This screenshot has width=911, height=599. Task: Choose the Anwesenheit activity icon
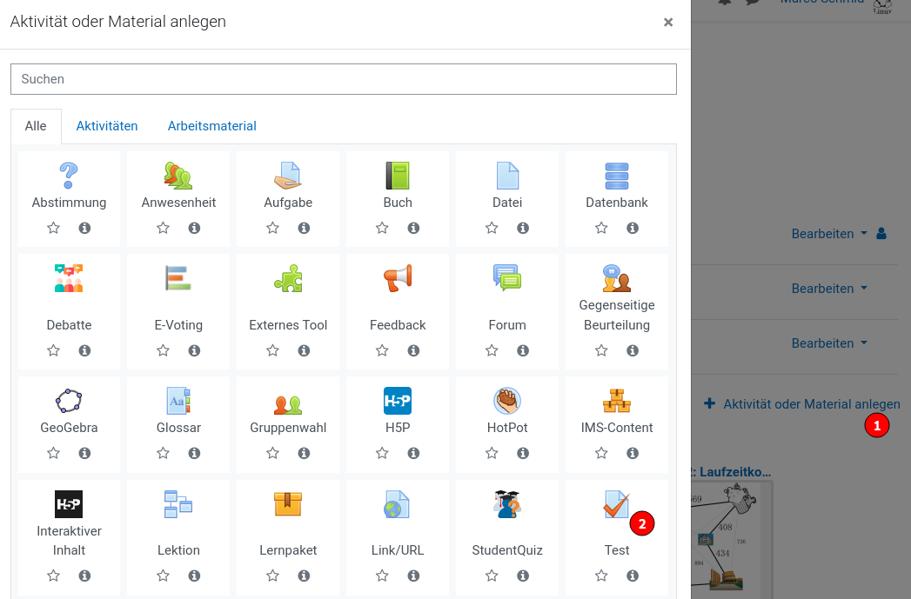pyautogui.click(x=178, y=176)
